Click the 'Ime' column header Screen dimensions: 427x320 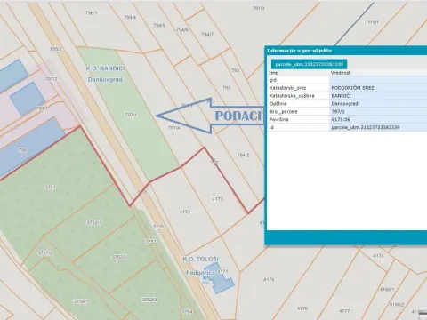pos(273,73)
